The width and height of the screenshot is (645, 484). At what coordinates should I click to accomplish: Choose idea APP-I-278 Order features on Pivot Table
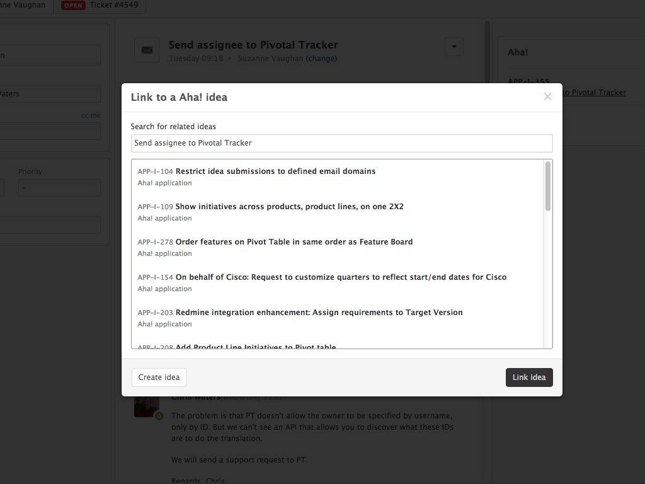click(294, 242)
